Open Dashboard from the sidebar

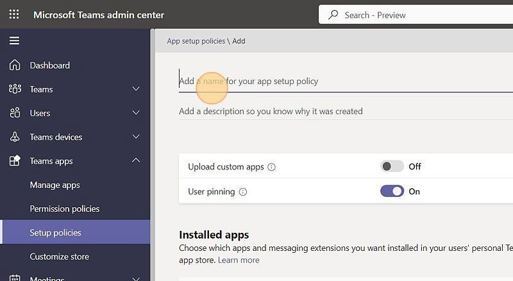pyautogui.click(x=50, y=65)
